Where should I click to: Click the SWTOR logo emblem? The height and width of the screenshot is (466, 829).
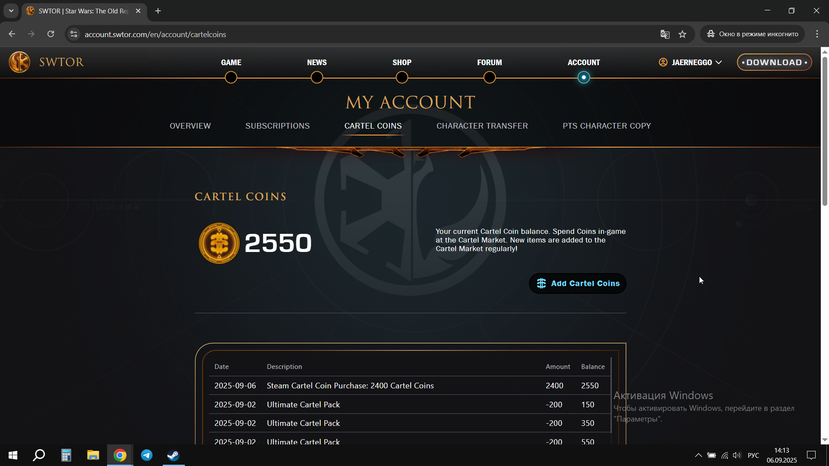(19, 62)
